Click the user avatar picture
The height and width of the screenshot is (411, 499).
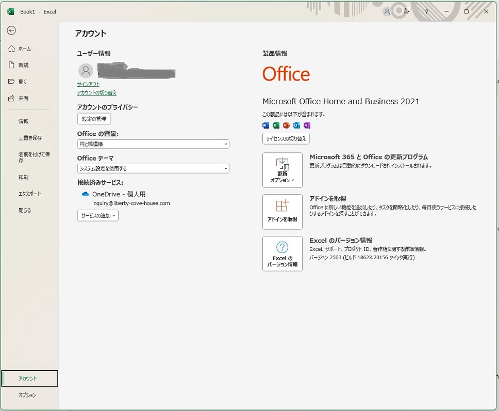point(86,70)
